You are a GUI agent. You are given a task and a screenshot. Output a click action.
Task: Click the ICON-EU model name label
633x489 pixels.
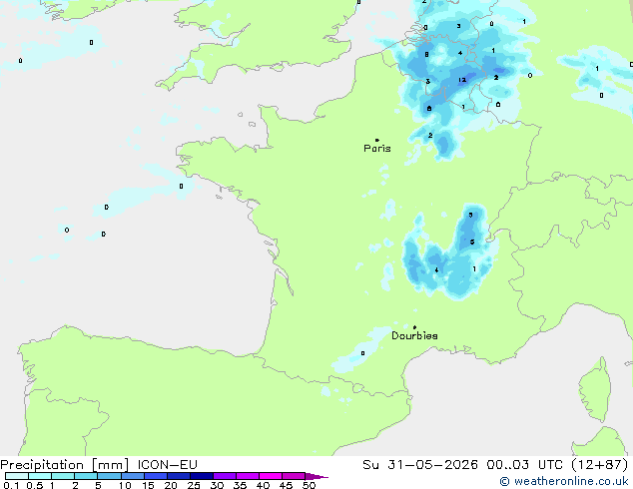(x=167, y=465)
